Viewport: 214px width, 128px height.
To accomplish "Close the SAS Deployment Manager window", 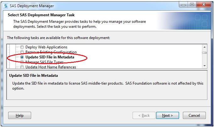I will pos(204,5).
